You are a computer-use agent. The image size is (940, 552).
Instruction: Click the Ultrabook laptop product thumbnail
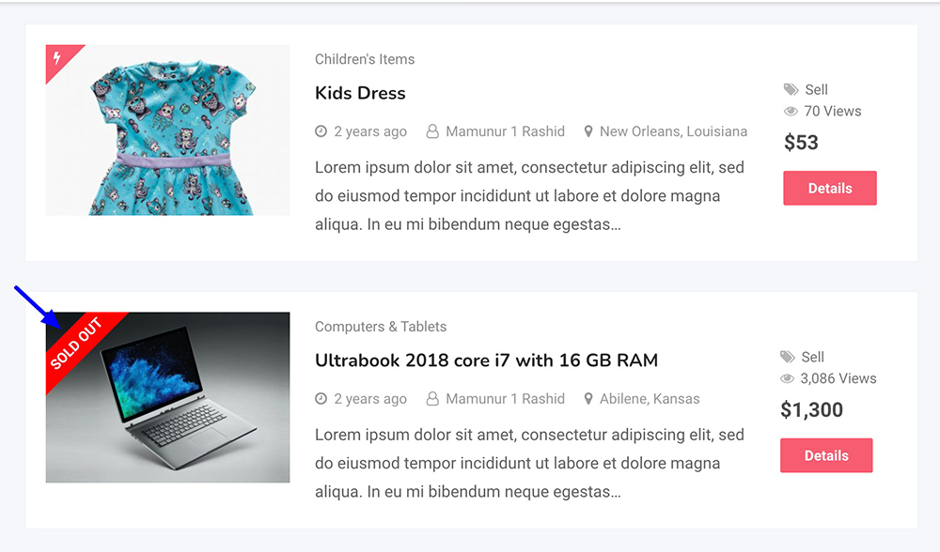(x=168, y=397)
